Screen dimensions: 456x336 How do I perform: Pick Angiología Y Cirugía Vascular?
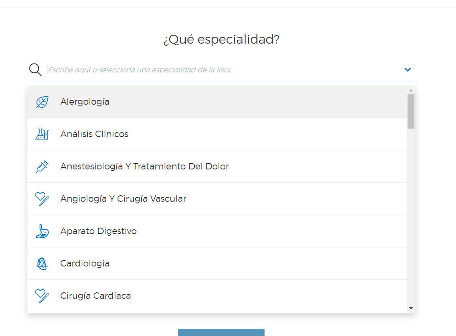pos(123,199)
